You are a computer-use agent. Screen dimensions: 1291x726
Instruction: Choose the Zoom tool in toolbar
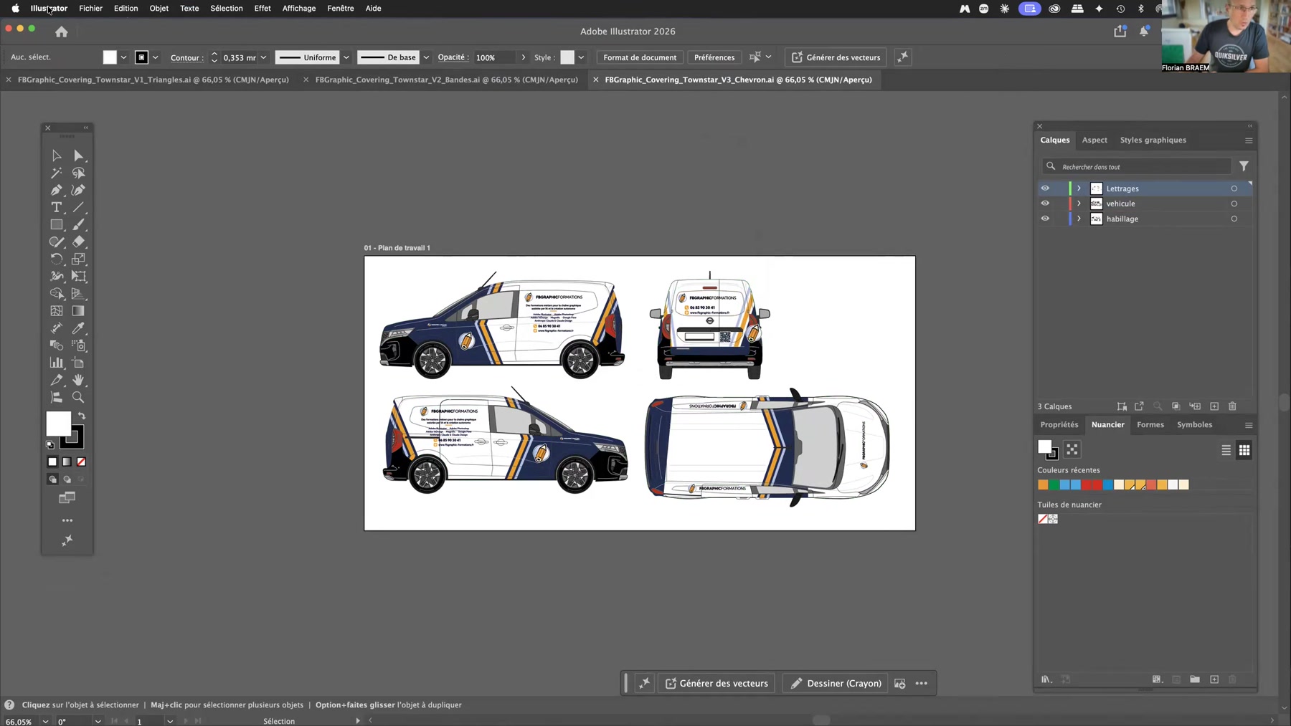(79, 397)
